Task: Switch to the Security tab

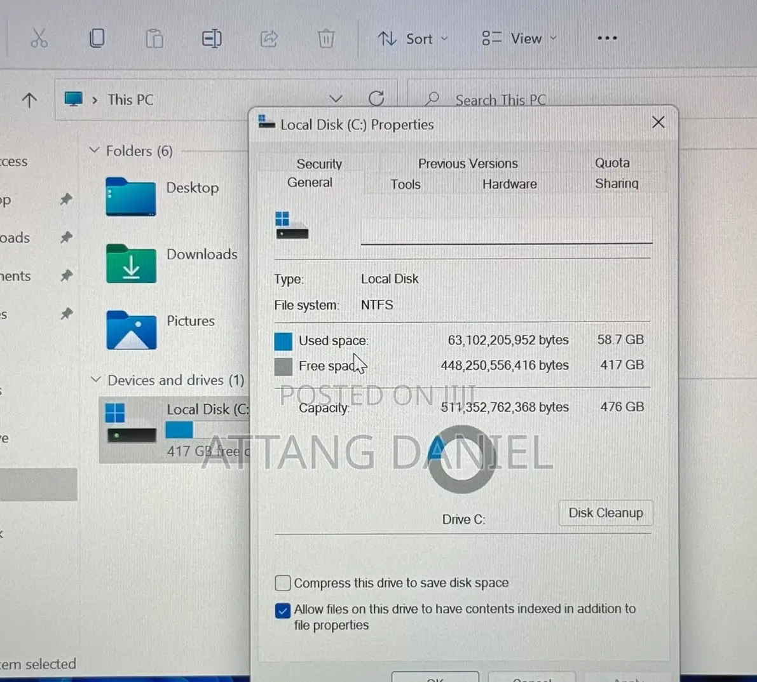Action: point(319,163)
